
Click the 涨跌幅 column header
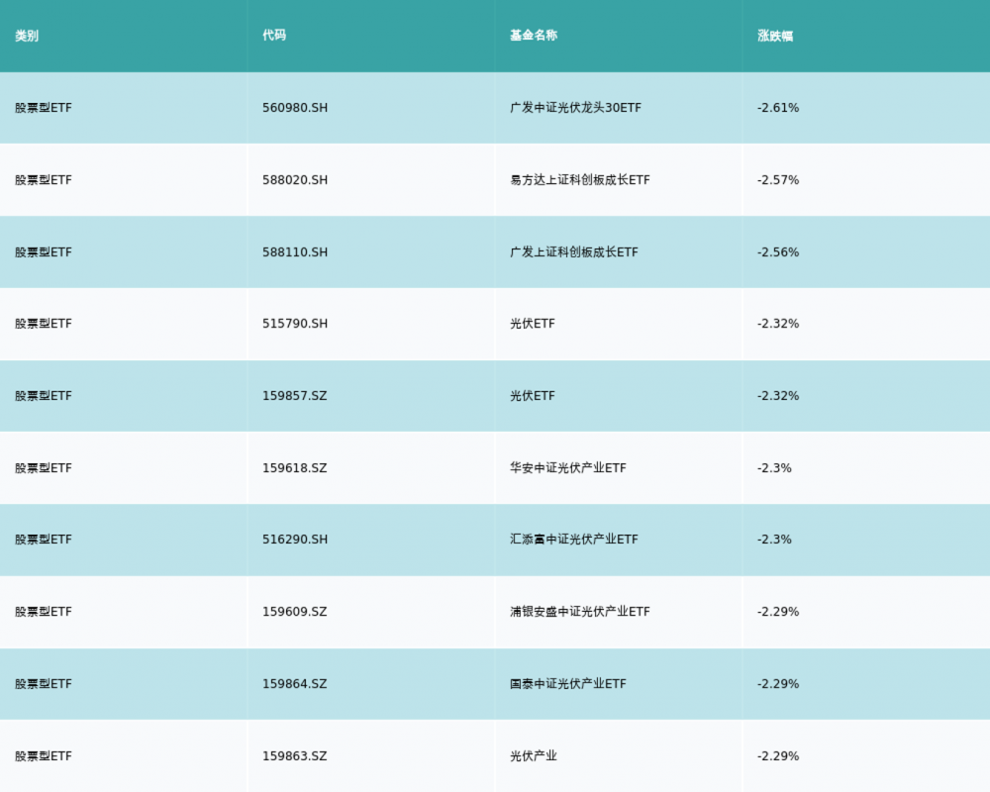pyautogui.click(x=775, y=36)
